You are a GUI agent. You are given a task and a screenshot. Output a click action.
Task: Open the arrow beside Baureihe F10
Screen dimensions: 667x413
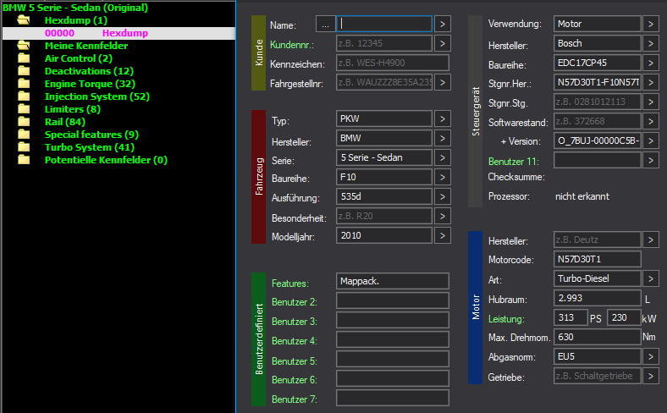click(443, 177)
